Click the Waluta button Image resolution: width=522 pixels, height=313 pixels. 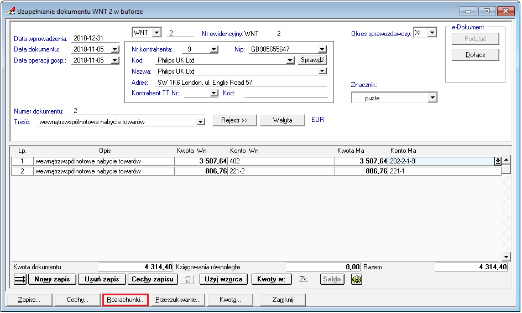(x=283, y=120)
